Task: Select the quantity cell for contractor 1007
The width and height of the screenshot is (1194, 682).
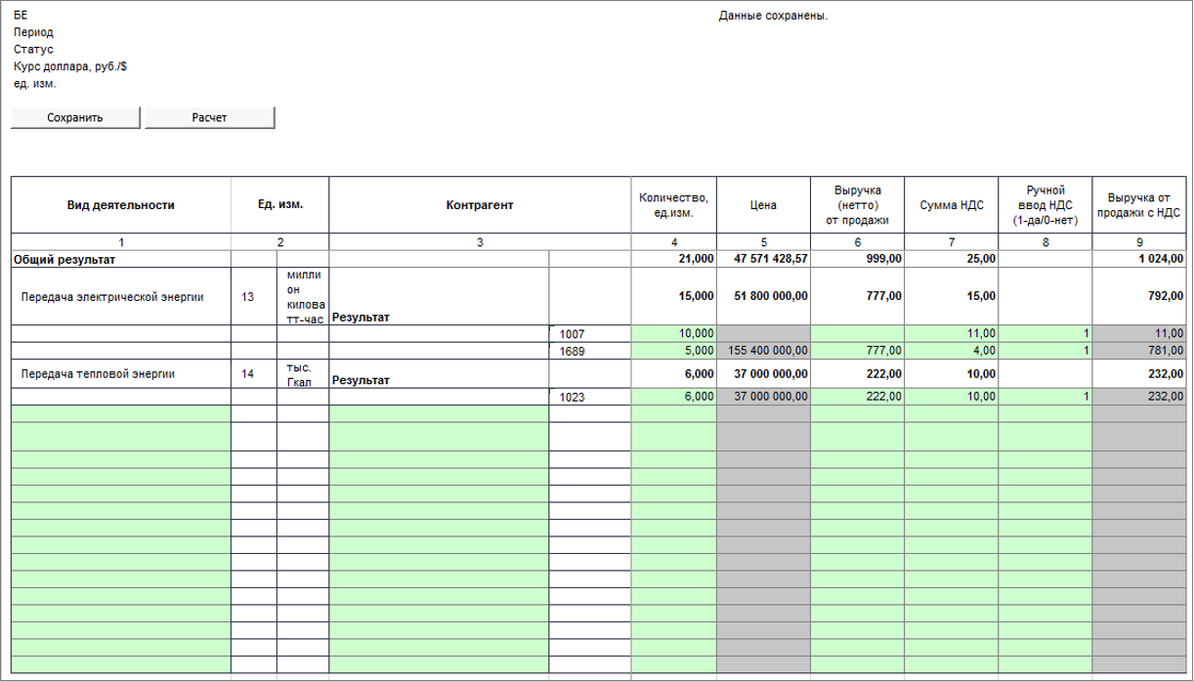Action: [x=673, y=333]
